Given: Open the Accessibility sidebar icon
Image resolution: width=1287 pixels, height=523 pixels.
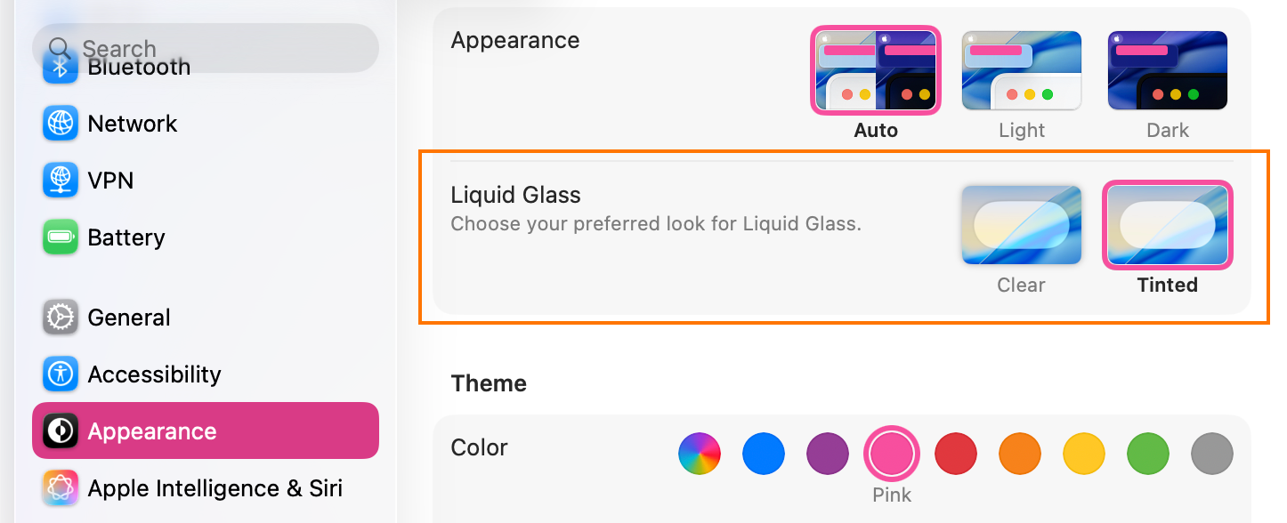Looking at the screenshot, I should point(61,374).
